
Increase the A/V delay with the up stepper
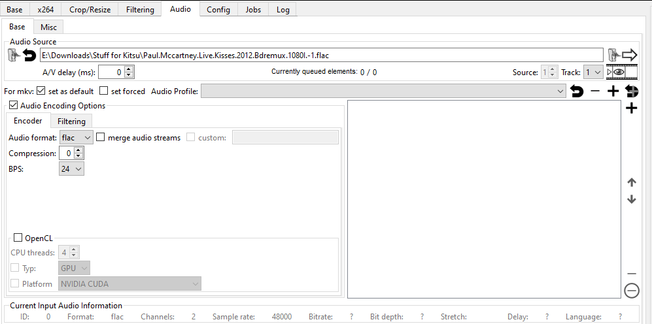click(x=129, y=69)
